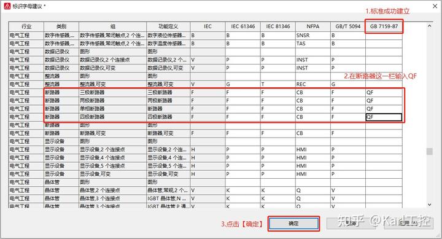This screenshot has height=239, width=442.
Task: Click the scrollbar down arrow
Action: point(429,205)
